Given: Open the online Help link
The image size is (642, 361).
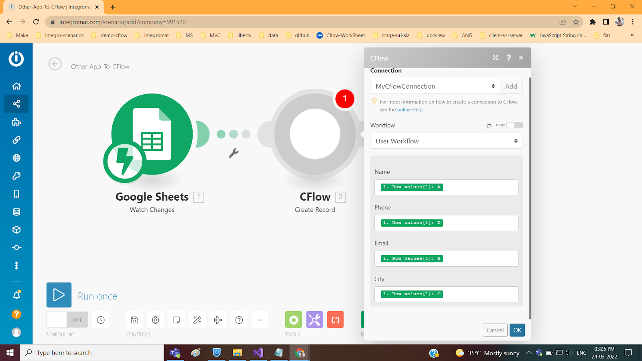Looking at the screenshot, I should pyautogui.click(x=410, y=110).
